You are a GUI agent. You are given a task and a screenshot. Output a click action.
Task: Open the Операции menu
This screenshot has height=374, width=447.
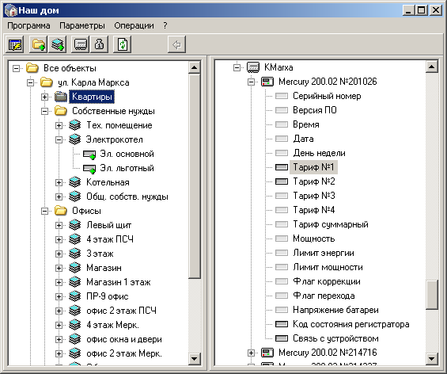tap(134, 25)
